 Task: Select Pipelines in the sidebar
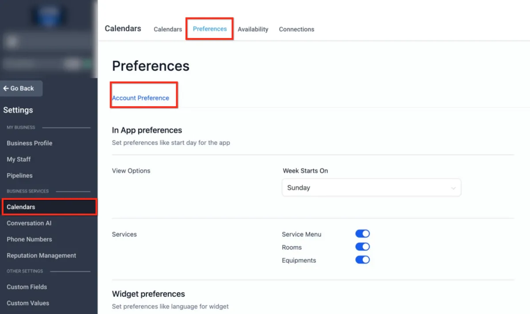20,176
